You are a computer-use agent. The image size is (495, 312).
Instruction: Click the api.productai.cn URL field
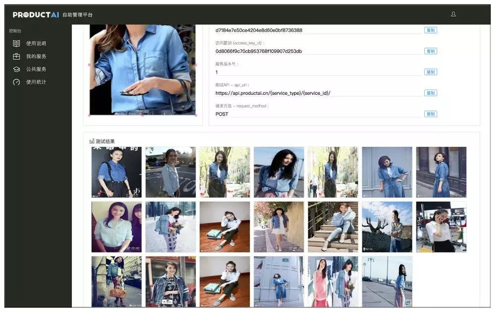pos(318,93)
